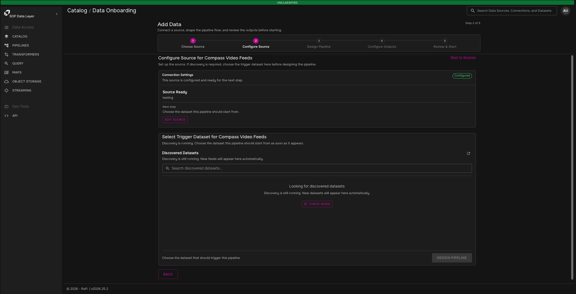
Task: Click the UNCLASSIFIED banner text
Action: [287, 3]
